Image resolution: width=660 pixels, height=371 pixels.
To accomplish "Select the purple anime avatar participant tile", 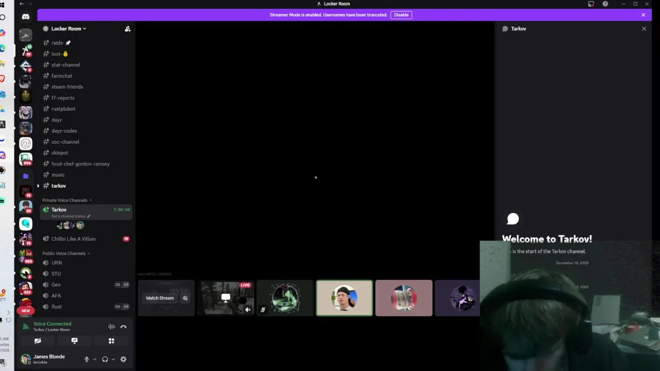I will (457, 298).
